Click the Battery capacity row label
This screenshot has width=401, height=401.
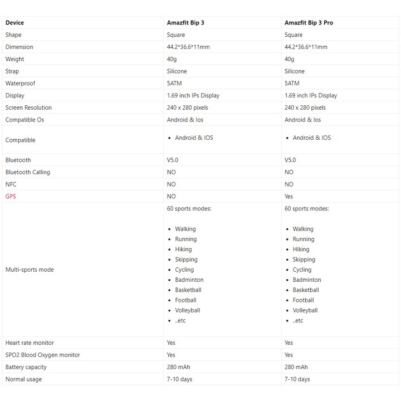point(26,367)
